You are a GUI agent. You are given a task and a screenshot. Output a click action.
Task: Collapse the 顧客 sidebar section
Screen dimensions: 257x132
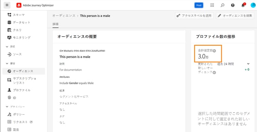7,63
